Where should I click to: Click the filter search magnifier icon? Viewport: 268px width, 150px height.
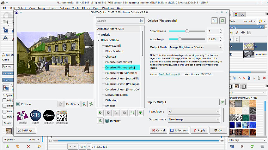[142, 21]
